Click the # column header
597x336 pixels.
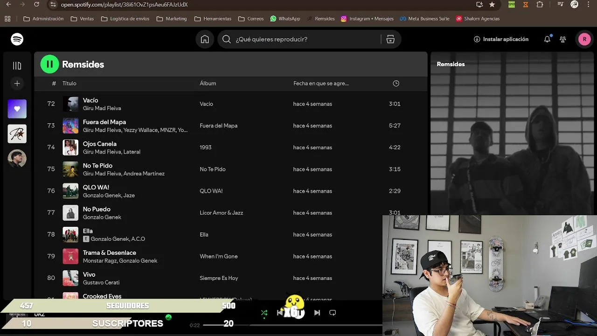coord(54,84)
